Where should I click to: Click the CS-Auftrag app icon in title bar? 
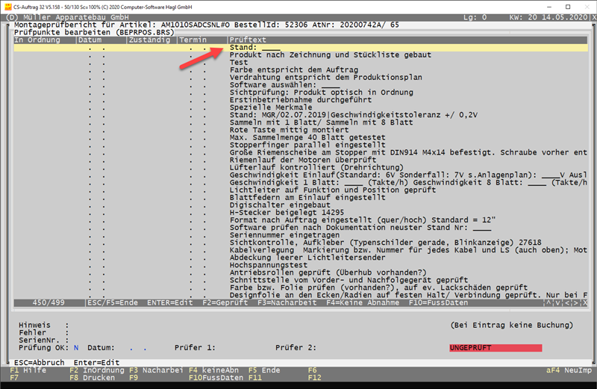click(7, 6)
